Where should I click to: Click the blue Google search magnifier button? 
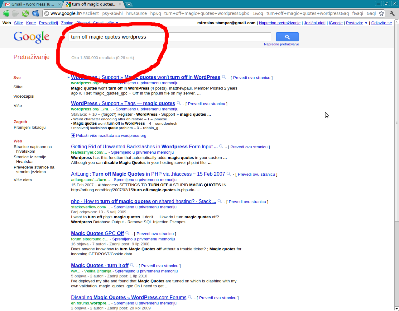click(x=287, y=37)
